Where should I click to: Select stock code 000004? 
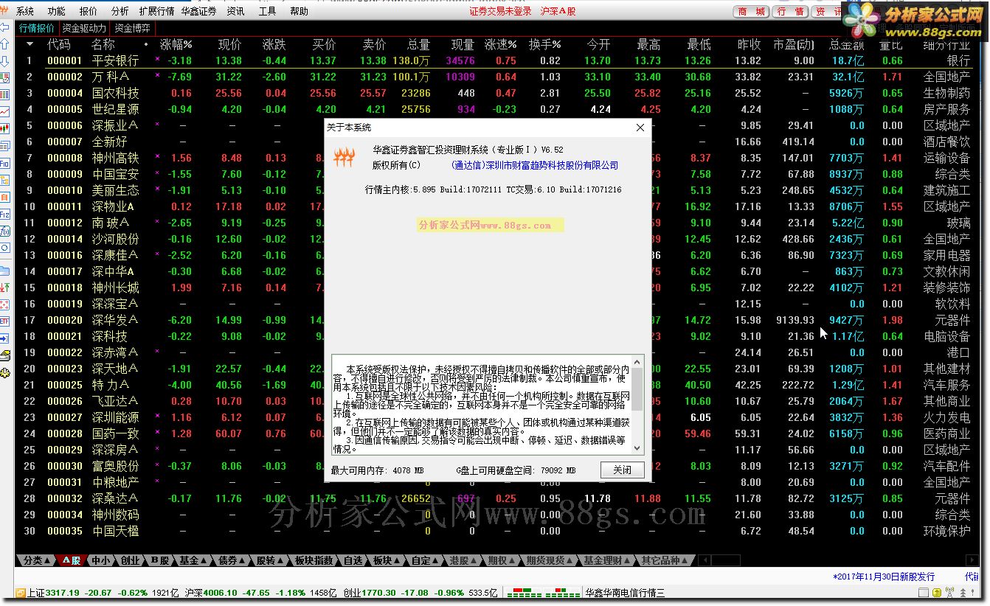(x=65, y=93)
